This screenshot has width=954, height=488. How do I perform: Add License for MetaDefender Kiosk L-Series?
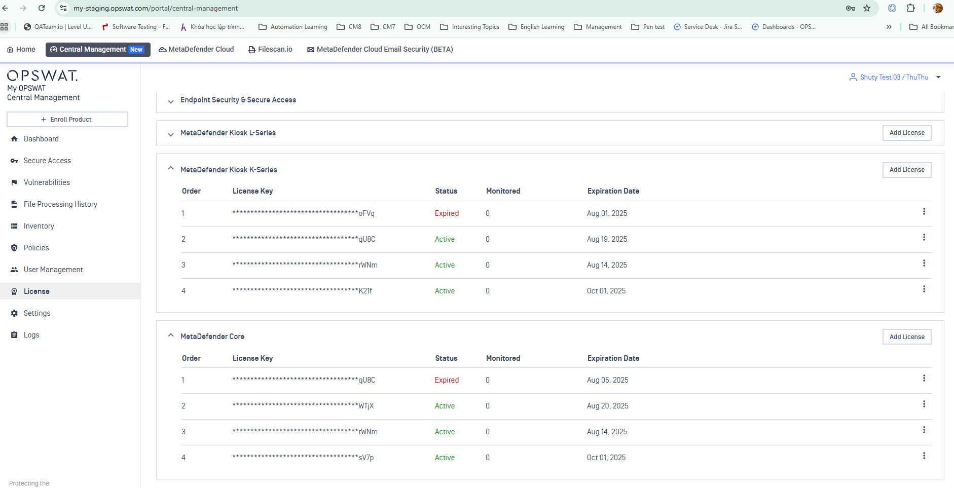907,133
